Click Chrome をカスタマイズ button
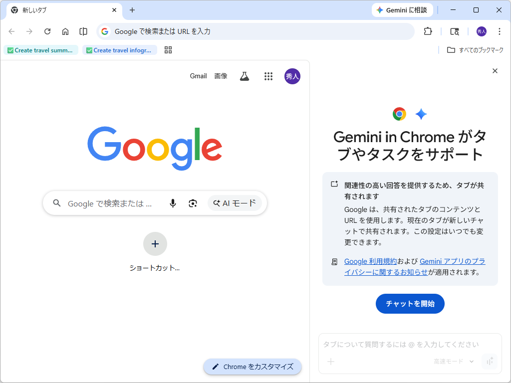511x383 pixels. point(253,367)
